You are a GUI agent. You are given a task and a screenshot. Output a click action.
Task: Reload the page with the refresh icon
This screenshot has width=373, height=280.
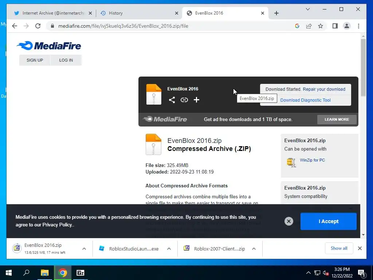click(38, 26)
